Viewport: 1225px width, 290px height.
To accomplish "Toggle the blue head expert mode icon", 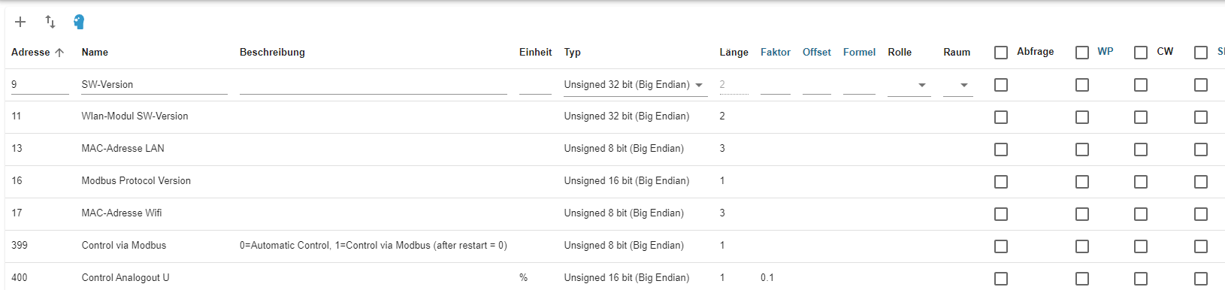I will 79,22.
